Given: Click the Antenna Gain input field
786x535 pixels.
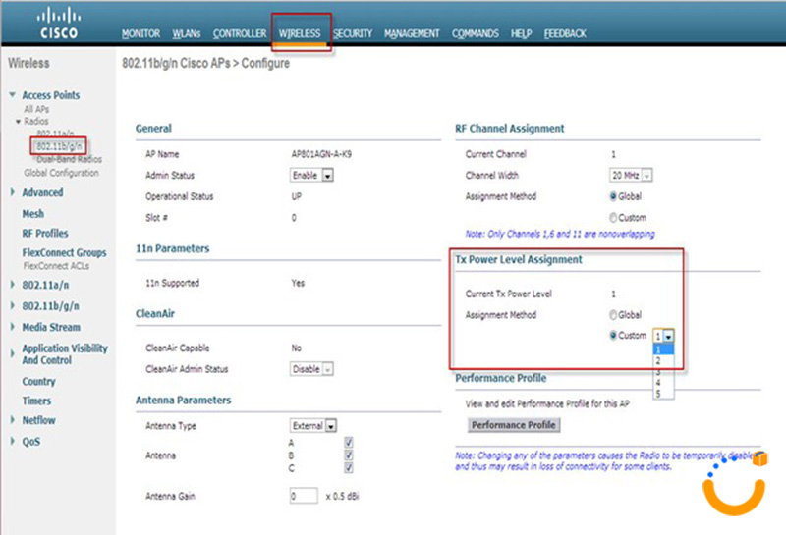Looking at the screenshot, I should point(304,497).
